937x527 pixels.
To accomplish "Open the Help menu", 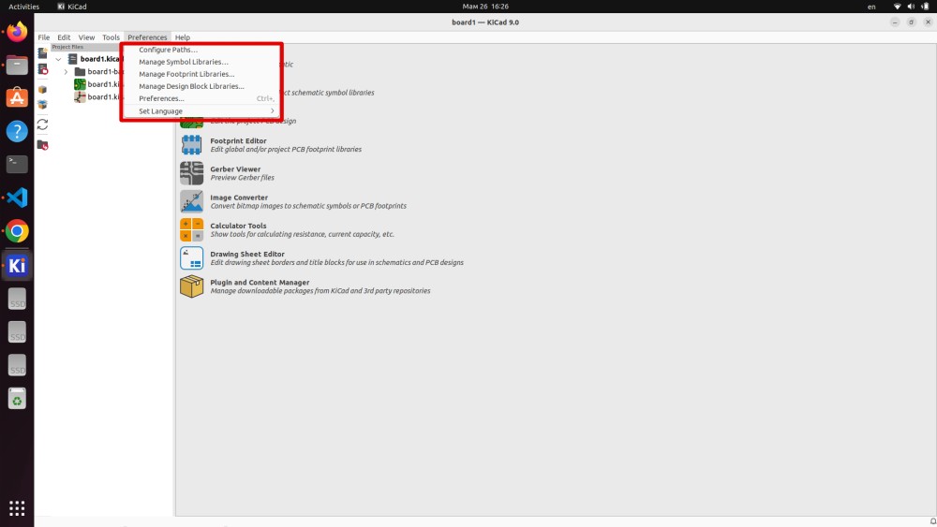I will [183, 37].
